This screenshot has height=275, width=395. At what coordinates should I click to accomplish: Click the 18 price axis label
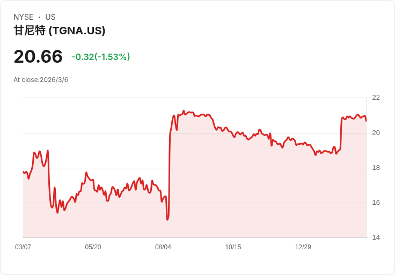pyautogui.click(x=376, y=168)
